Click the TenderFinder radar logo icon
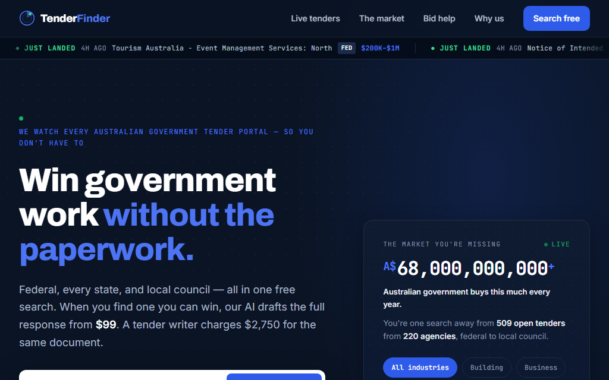The height and width of the screenshot is (380, 609). click(27, 18)
